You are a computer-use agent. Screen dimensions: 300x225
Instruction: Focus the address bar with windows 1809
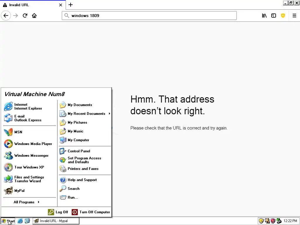[149, 16]
